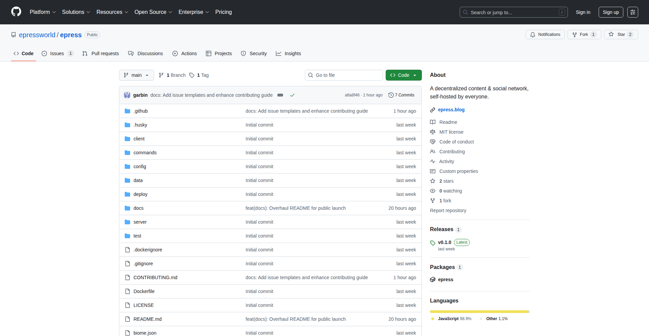Screen dimensions: 649x336
Task: Click the Search or jump to field
Action: coord(513,12)
